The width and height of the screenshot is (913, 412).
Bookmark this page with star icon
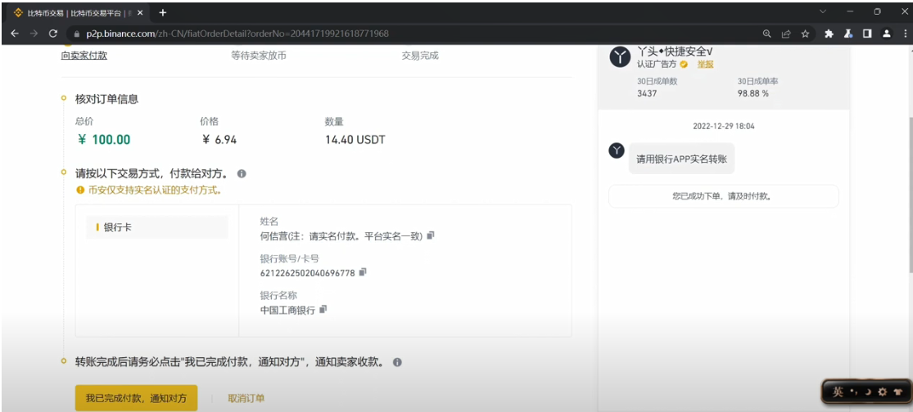click(806, 34)
